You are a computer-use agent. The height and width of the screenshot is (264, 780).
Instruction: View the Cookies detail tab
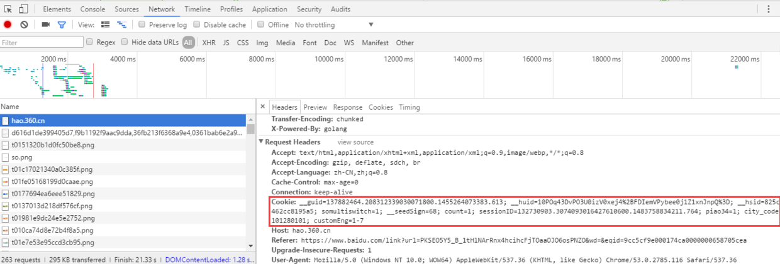tap(381, 107)
